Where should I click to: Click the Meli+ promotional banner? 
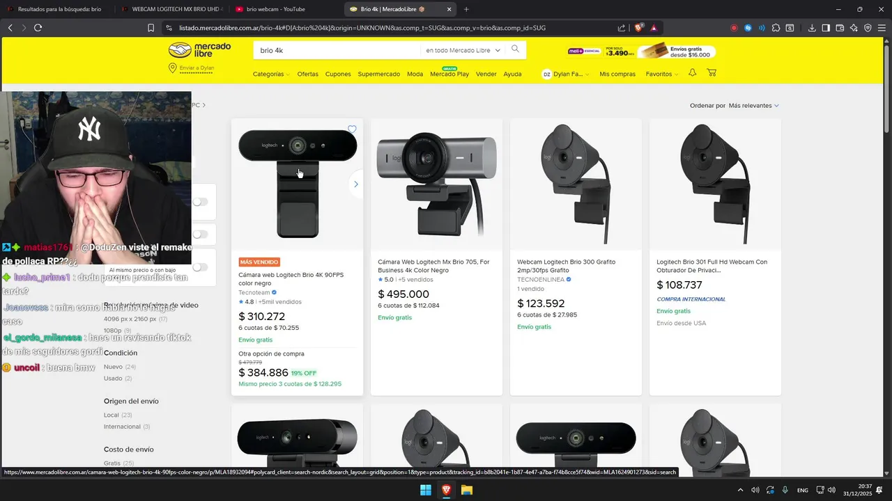tap(642, 51)
